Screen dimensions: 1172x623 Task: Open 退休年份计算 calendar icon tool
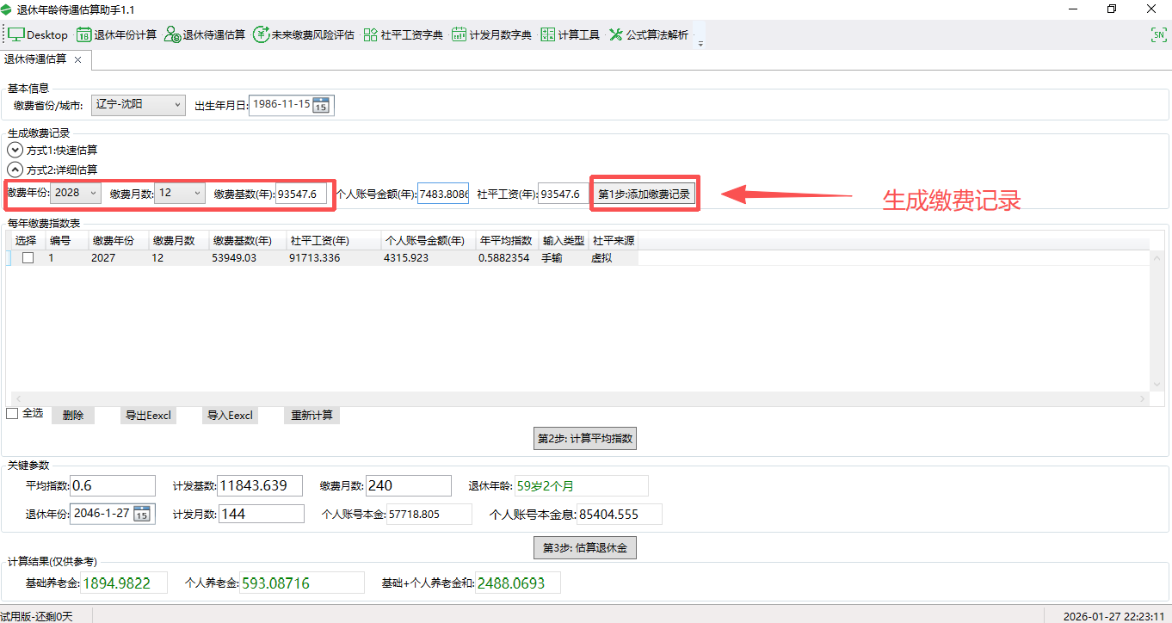84,35
